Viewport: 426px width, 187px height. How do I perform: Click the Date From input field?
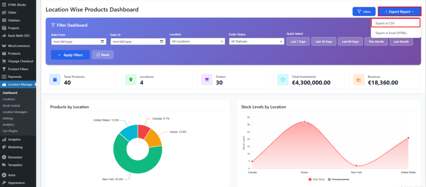(x=79, y=42)
